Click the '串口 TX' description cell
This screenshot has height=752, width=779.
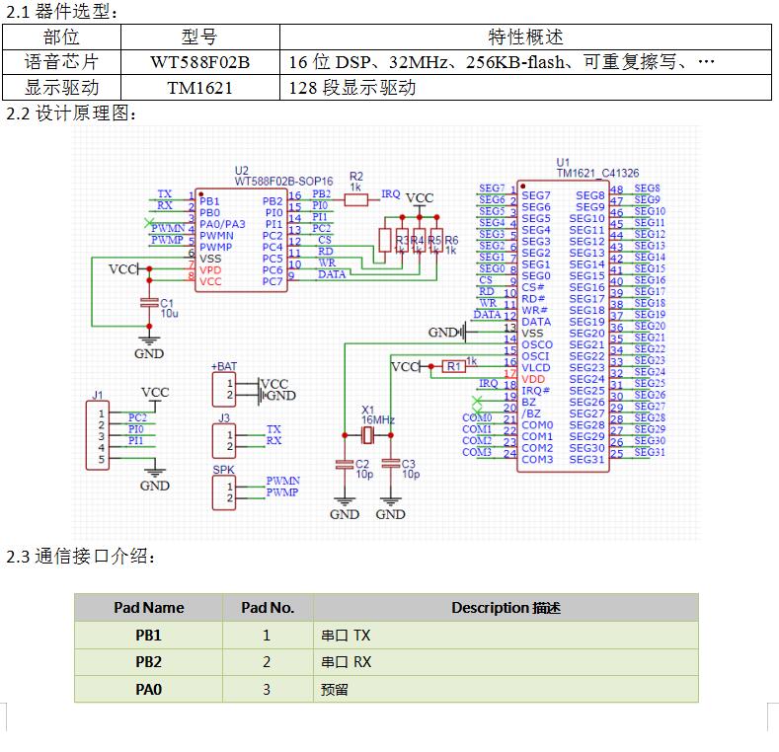[506, 636]
